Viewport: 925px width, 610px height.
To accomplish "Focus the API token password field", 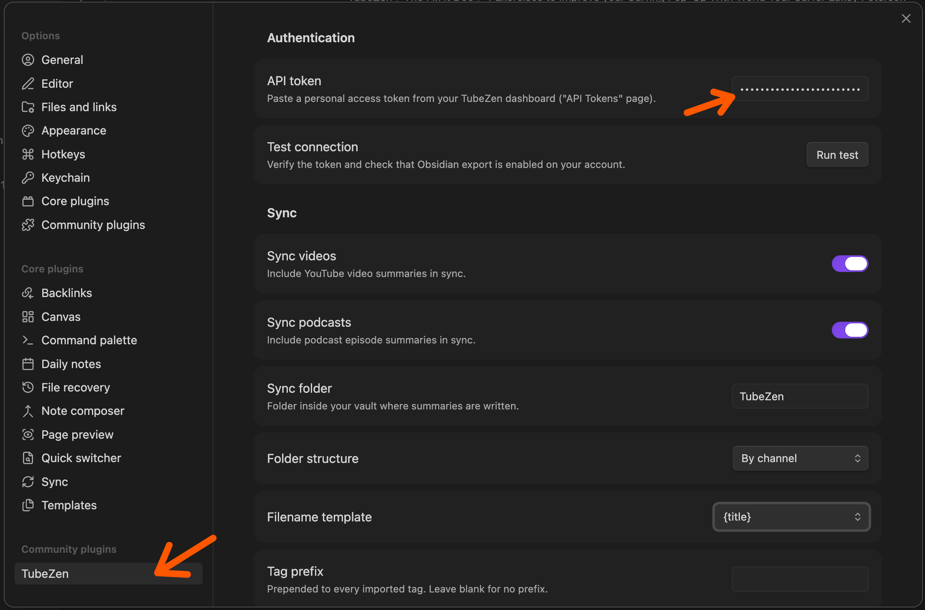I will [800, 89].
